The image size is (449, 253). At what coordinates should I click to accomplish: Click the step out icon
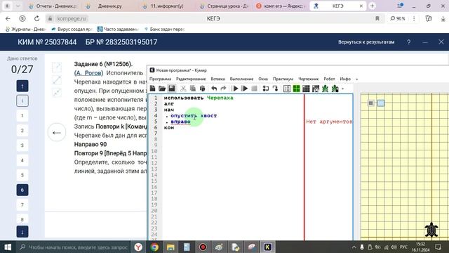pos(275,89)
